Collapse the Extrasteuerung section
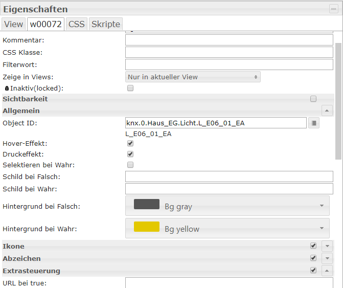The image size is (343, 288). 328,271
